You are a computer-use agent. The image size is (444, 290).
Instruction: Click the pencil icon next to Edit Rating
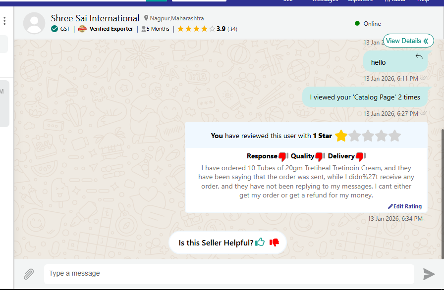(390, 206)
